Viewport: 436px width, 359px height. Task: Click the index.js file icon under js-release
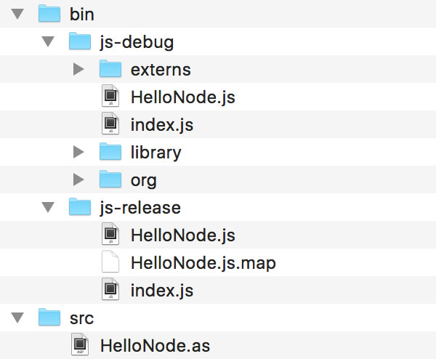tap(110, 290)
